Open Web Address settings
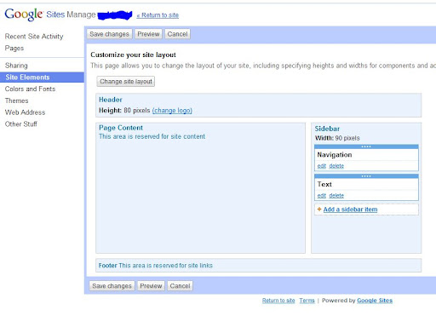 pyautogui.click(x=25, y=112)
